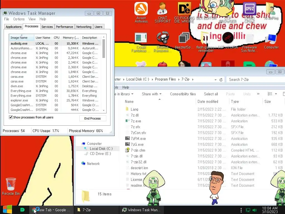Expand arrow after Program Files breadcrumb
This screenshot has height=214, width=285.
pos(178,79)
